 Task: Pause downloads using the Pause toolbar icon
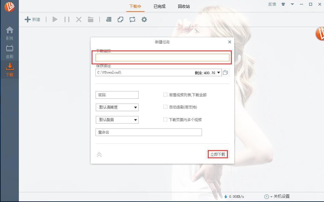(x=67, y=19)
